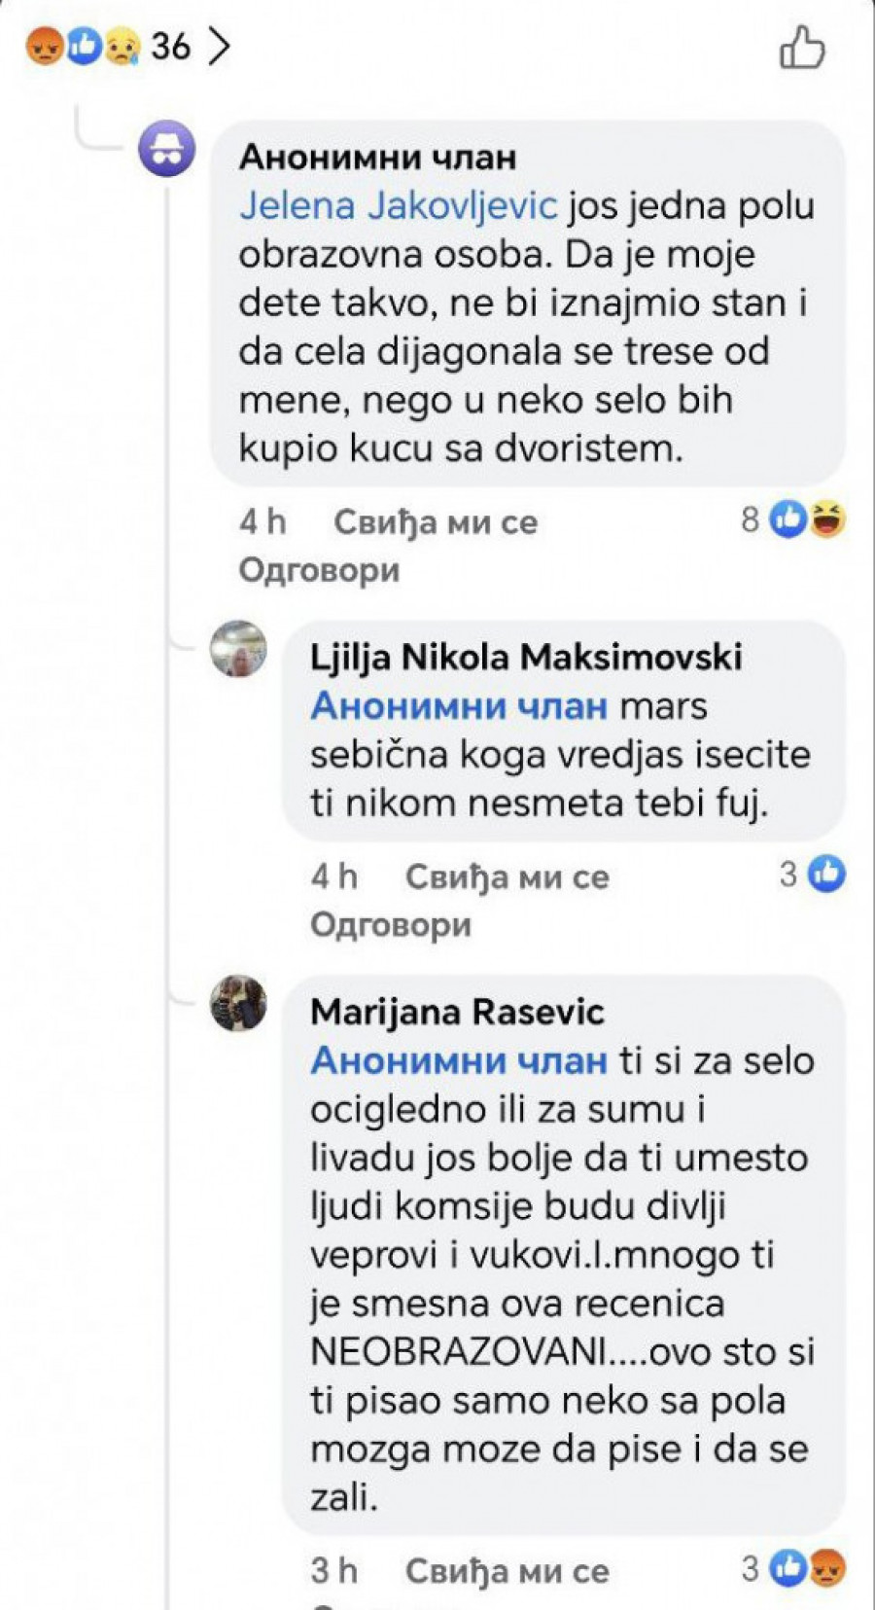View the 8 reactions on anonymous comment

click(793, 519)
